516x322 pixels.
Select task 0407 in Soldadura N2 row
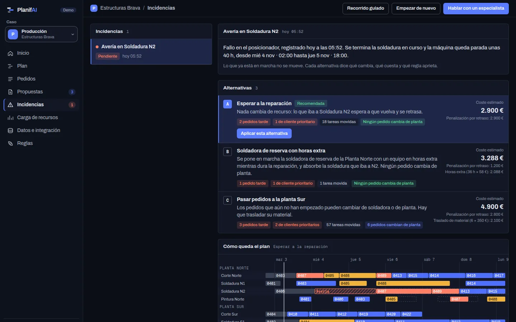pyautogui.click(x=404, y=291)
